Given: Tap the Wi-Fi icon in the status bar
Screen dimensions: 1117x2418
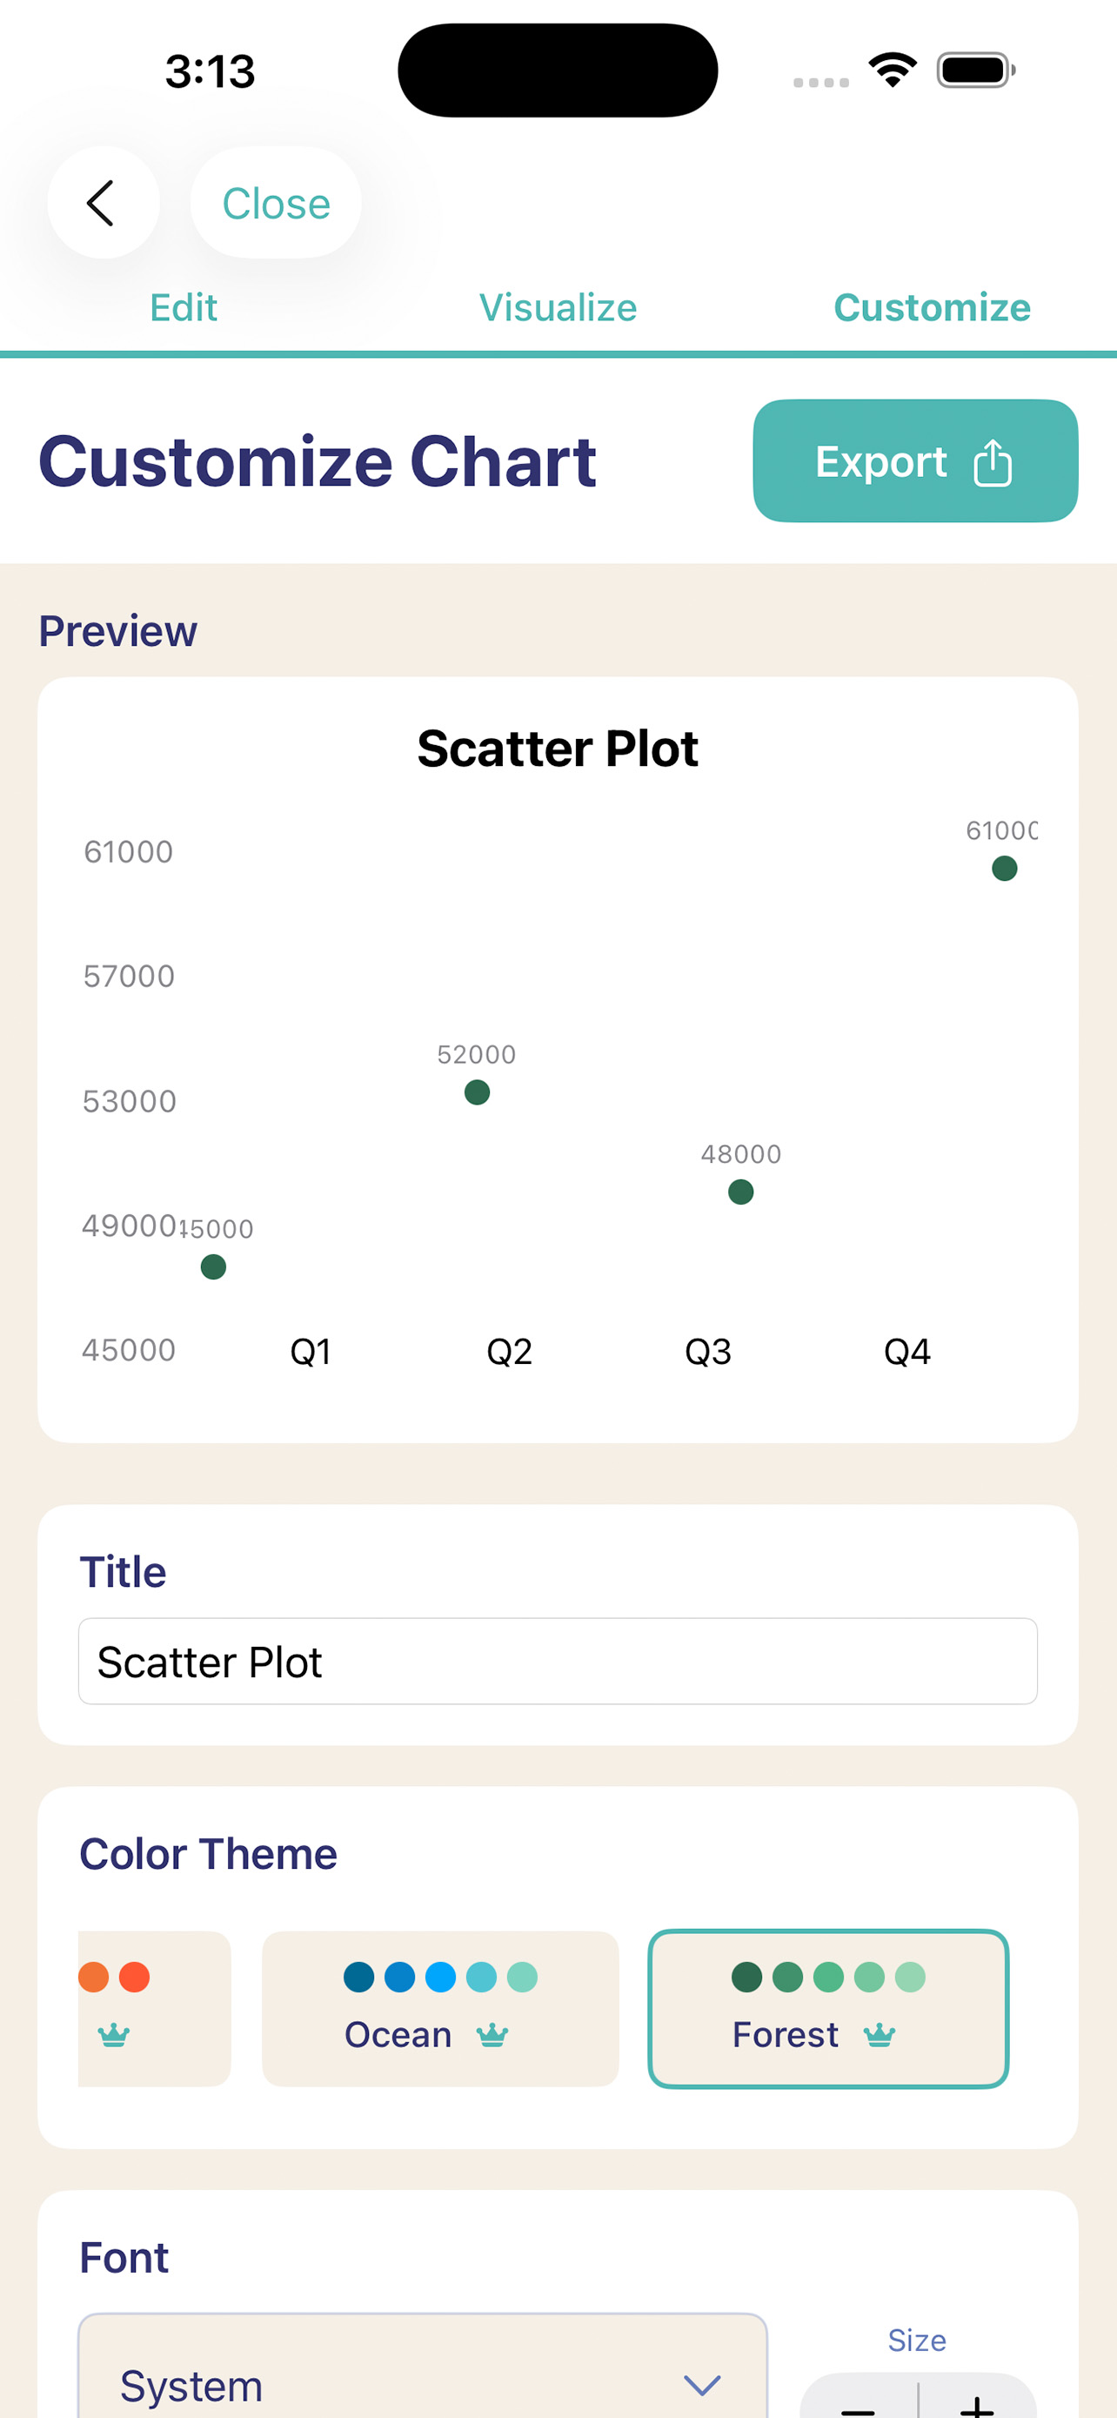Looking at the screenshot, I should [x=891, y=70].
